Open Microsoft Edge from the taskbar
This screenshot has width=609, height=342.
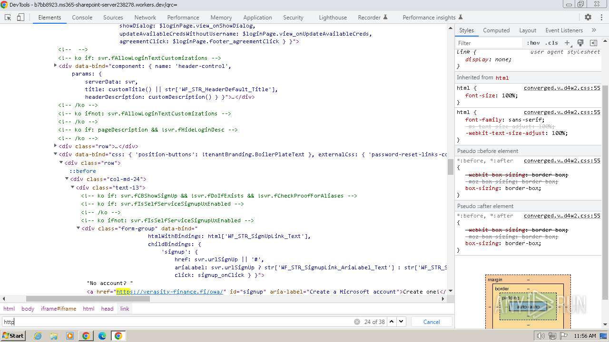pos(102,336)
